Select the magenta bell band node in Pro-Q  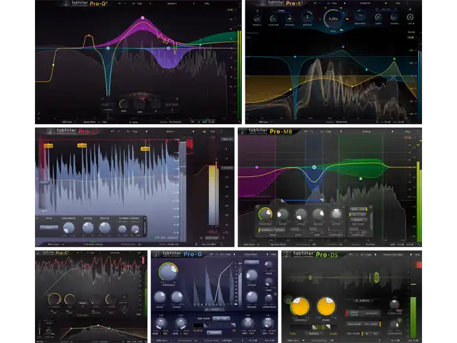[143, 18]
